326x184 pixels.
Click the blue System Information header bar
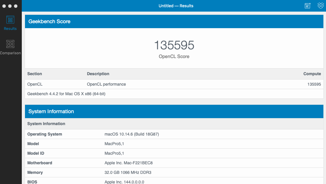pyautogui.click(x=174, y=111)
